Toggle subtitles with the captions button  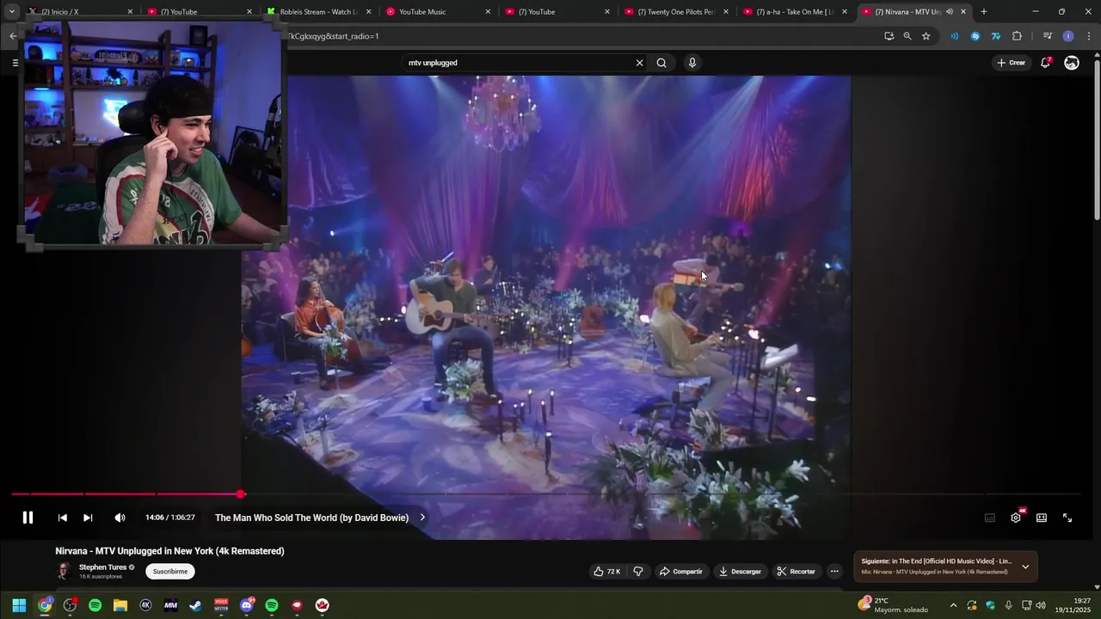coord(990,518)
